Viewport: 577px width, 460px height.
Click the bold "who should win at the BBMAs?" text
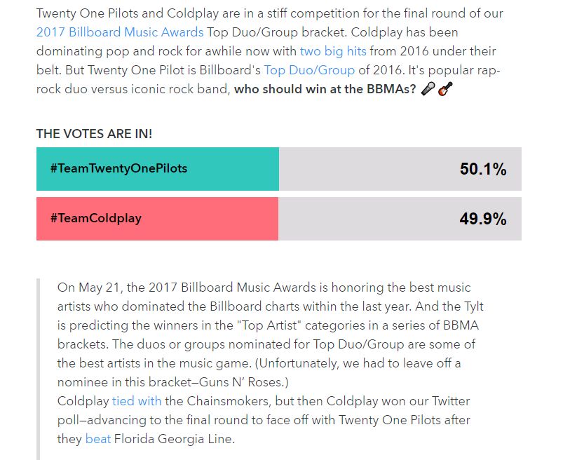click(325, 89)
